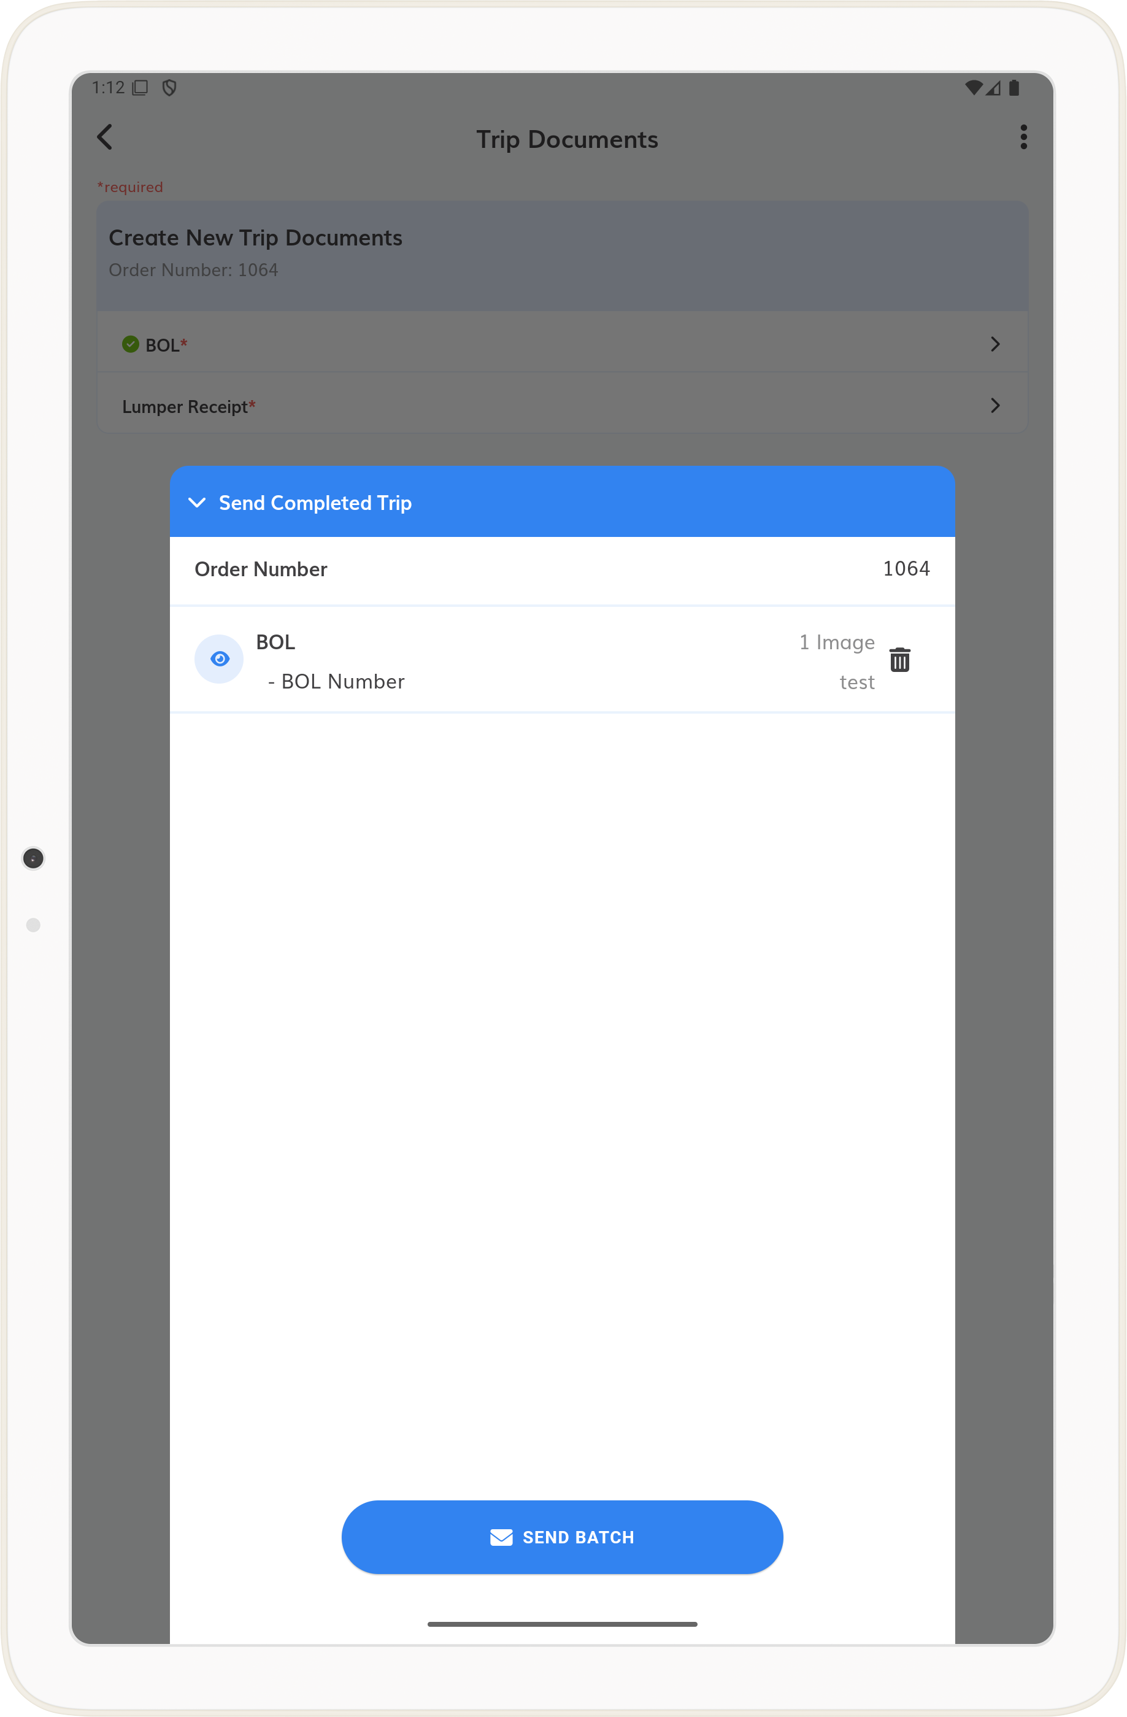Collapse the Send Completed Trip sheet chevron
Image resolution: width=1127 pixels, height=1717 pixels.
point(197,502)
